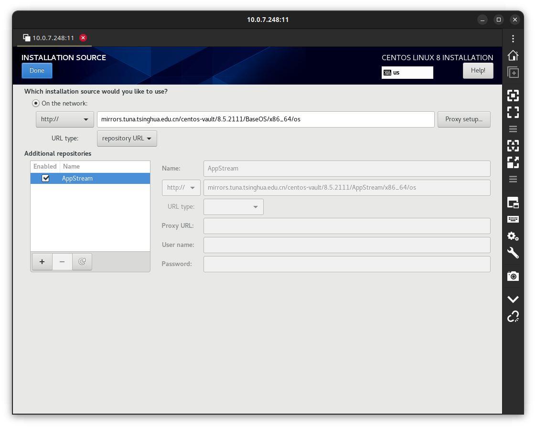Click the screenshot camera icon
536x428 pixels.
(x=513, y=276)
